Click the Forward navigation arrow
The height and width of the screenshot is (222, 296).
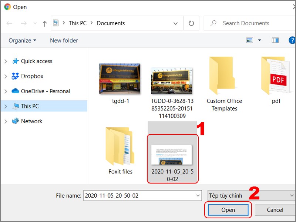click(x=24, y=23)
